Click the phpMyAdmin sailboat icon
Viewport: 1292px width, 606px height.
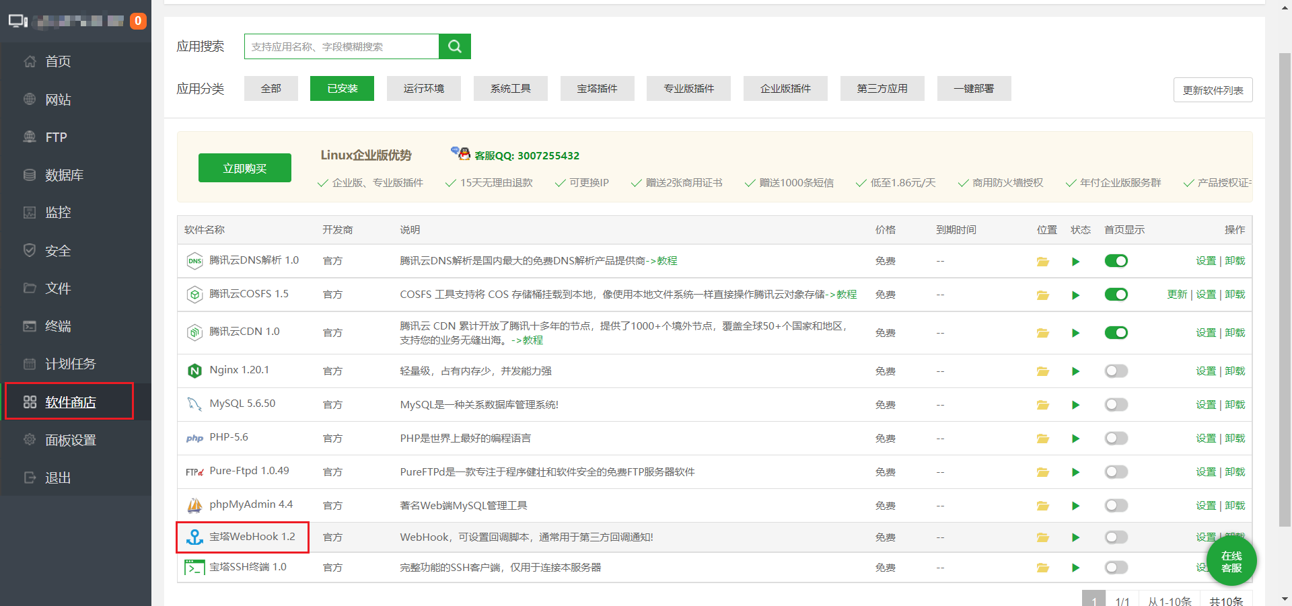[194, 505]
